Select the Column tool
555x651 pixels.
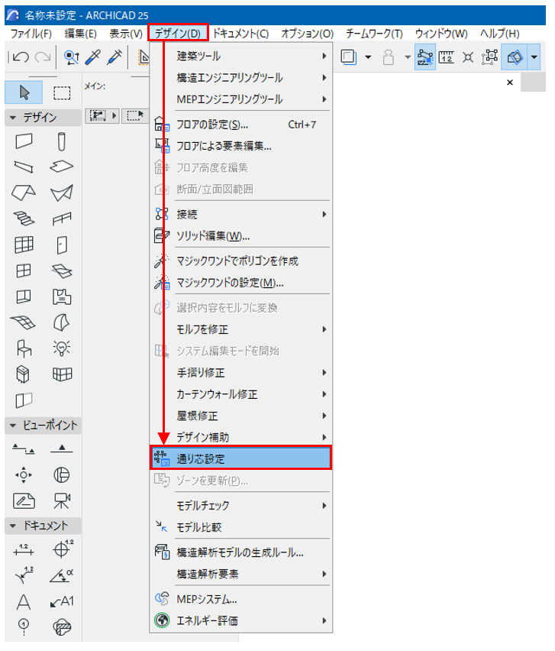click(62, 141)
